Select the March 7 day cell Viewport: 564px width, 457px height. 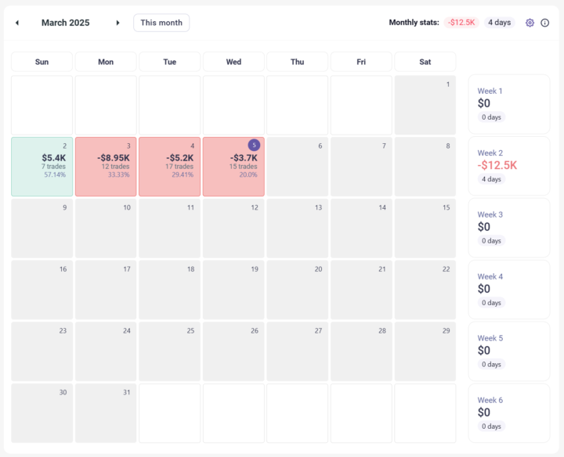click(361, 167)
